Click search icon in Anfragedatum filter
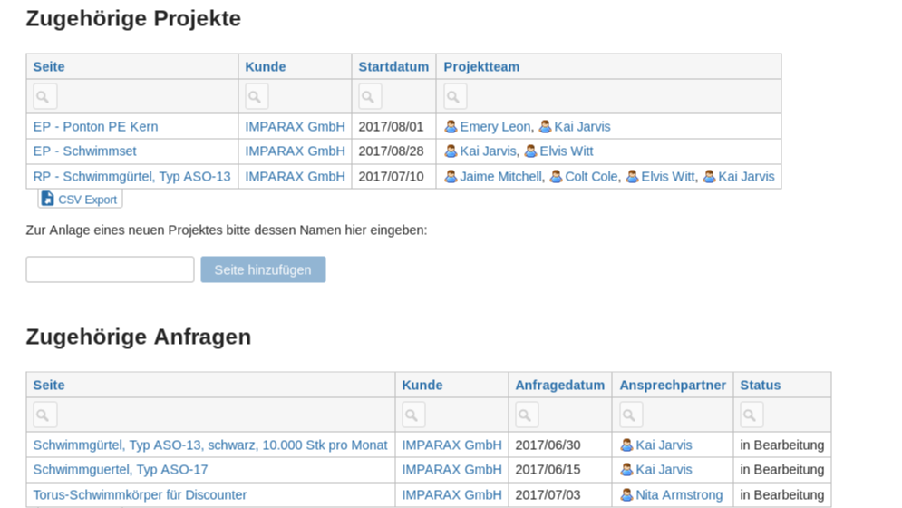The height and width of the screenshot is (508, 902). (527, 415)
